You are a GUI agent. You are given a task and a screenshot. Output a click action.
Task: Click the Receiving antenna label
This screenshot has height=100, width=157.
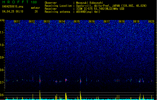click(57, 12)
